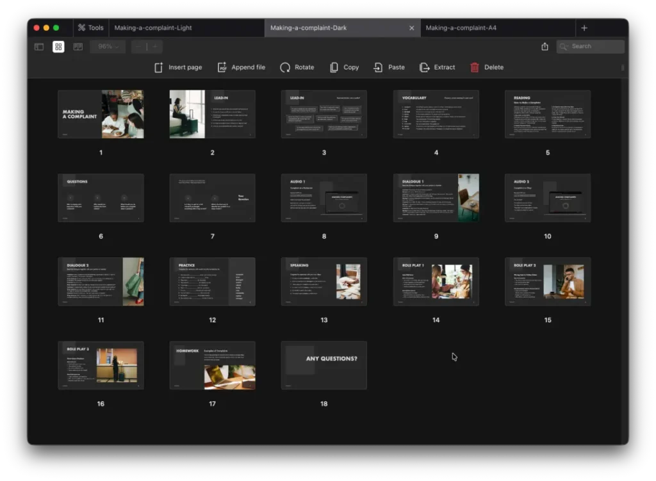656x481 pixels.
Task: Open the Any Questions page thumbnail
Action: 324,365
